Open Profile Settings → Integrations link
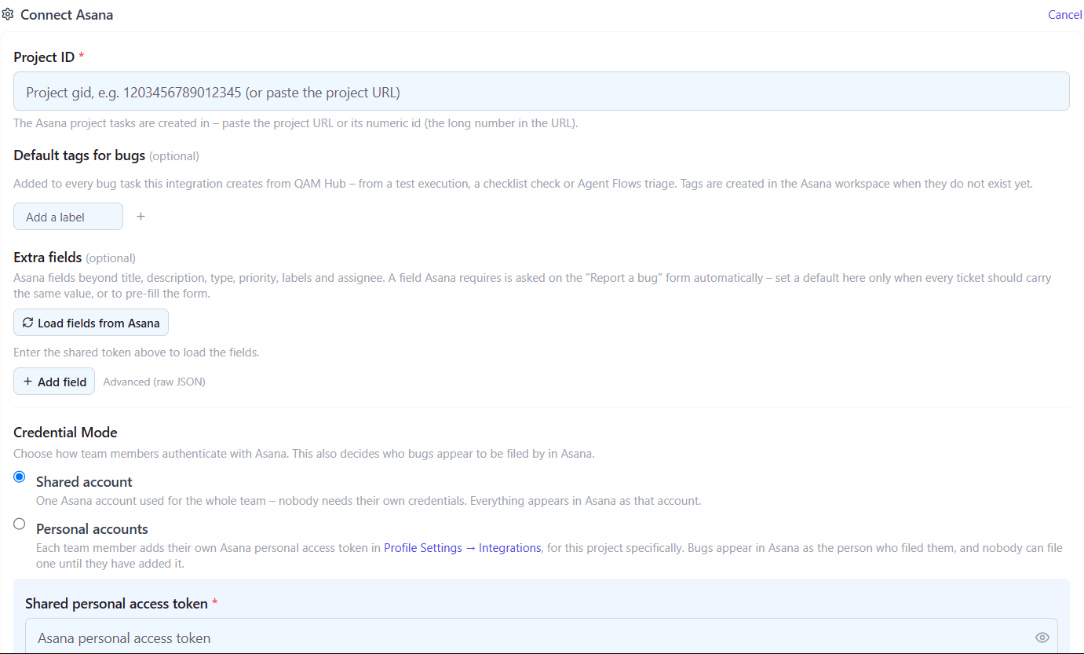Image resolution: width=1084 pixels, height=654 pixels. point(462,548)
